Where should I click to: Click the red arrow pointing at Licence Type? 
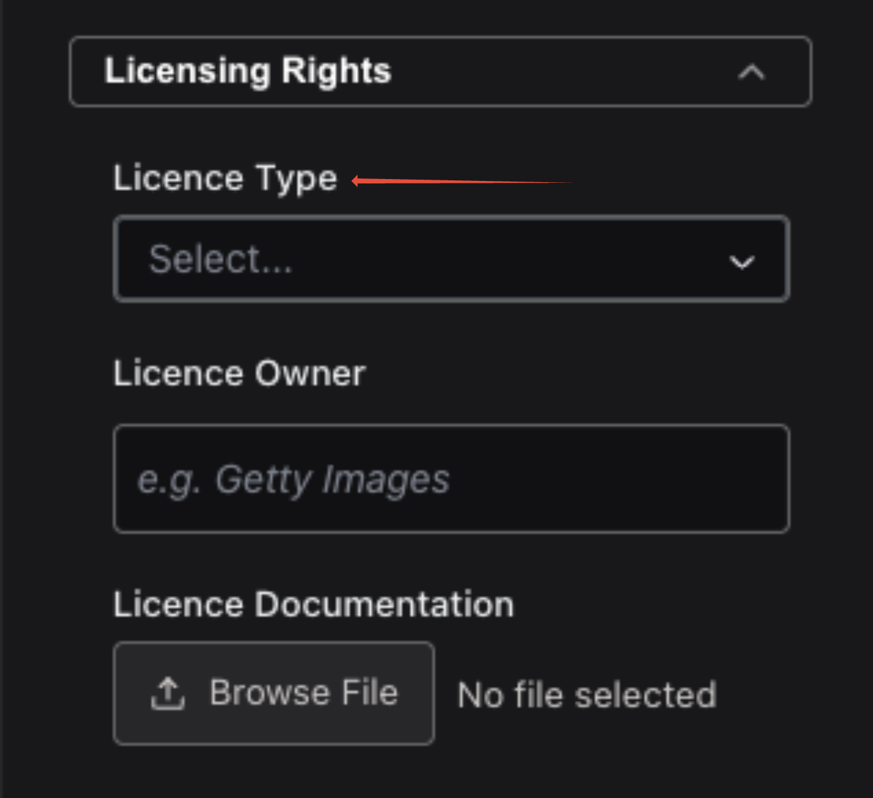[462, 182]
